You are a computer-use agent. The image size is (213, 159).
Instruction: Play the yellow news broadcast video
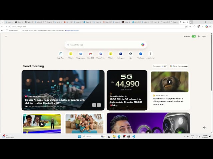[x=42, y=124]
